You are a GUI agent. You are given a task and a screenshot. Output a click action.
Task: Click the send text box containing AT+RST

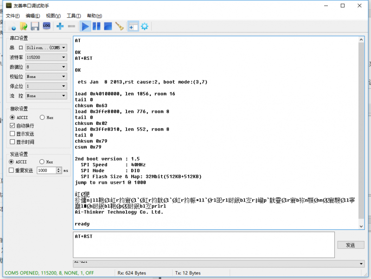point(204,245)
